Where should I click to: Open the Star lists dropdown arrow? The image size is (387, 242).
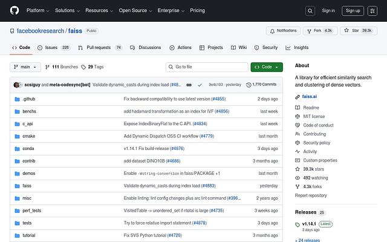[x=379, y=31]
